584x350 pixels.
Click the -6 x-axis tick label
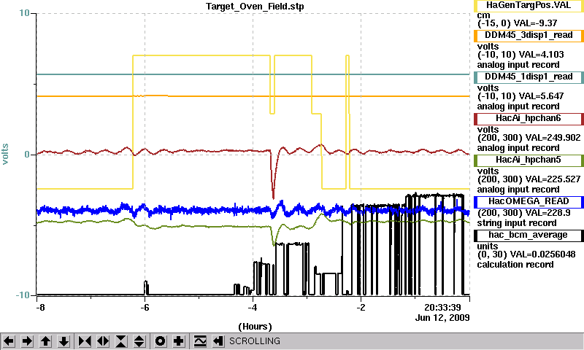pos(145,308)
